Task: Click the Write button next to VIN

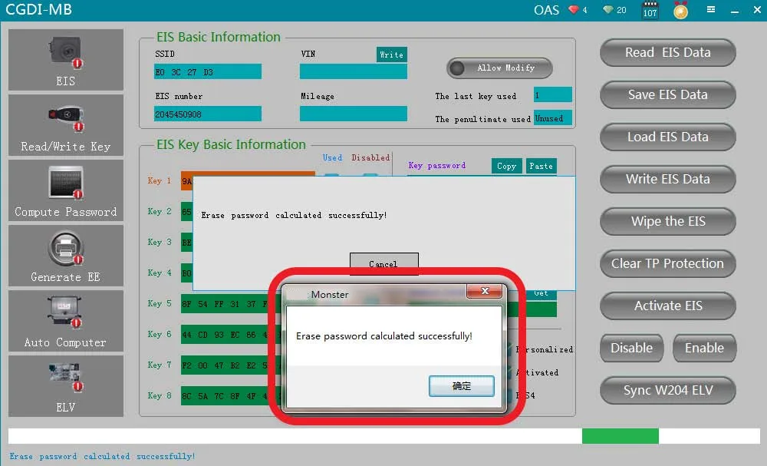Action: (x=392, y=55)
